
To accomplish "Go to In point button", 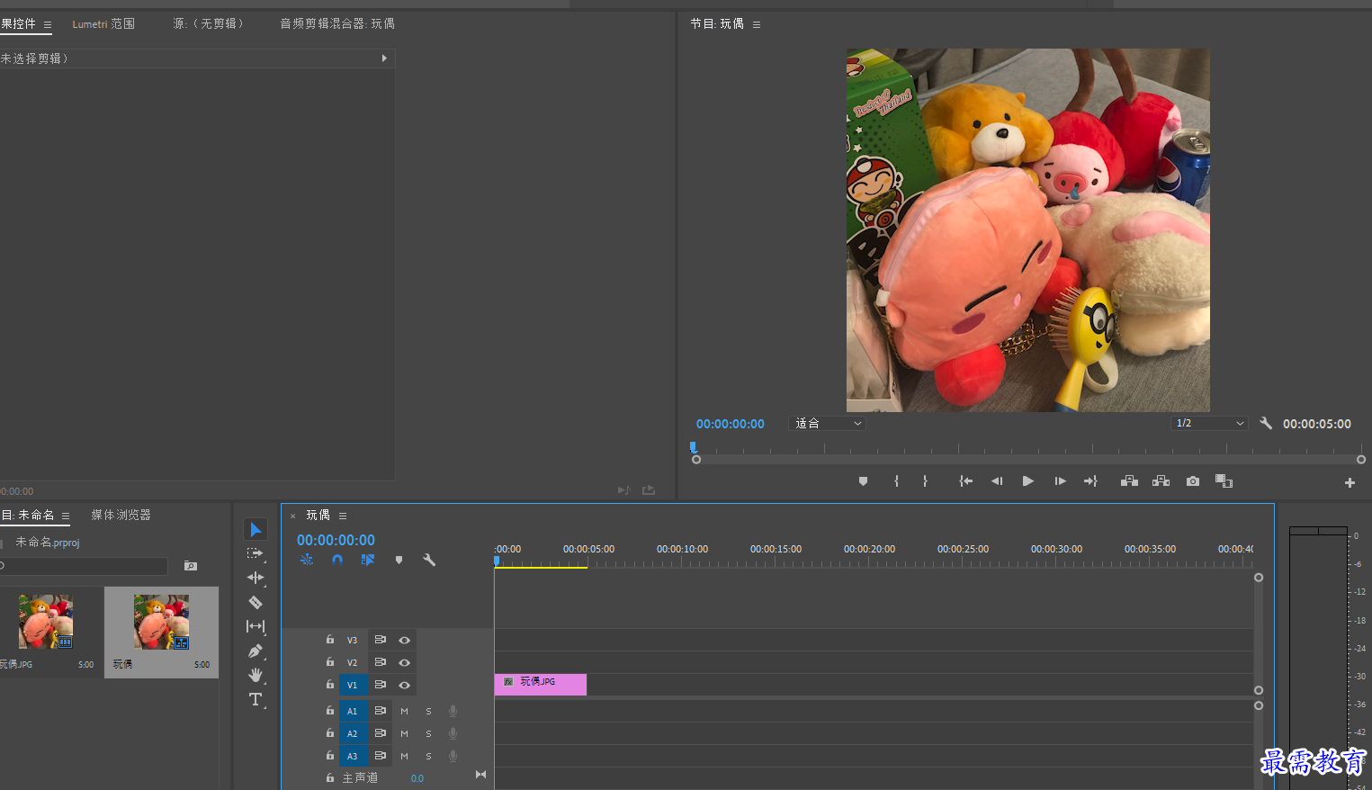I will 965,481.
